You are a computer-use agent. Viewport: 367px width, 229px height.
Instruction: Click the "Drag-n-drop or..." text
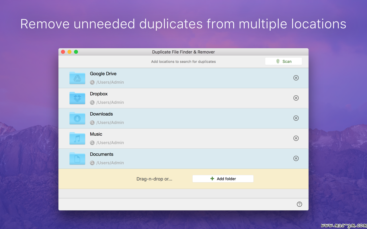tap(154, 179)
